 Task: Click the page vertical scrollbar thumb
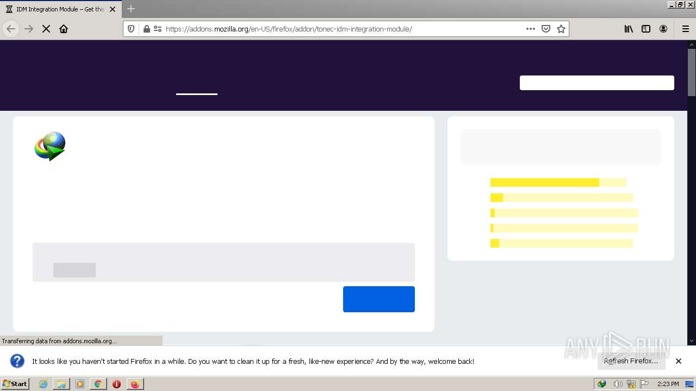tap(692, 72)
